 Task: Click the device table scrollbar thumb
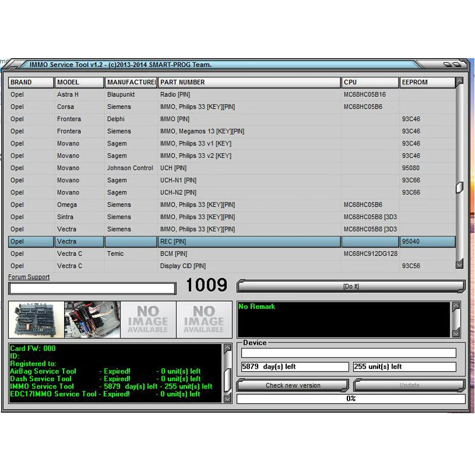click(x=459, y=188)
